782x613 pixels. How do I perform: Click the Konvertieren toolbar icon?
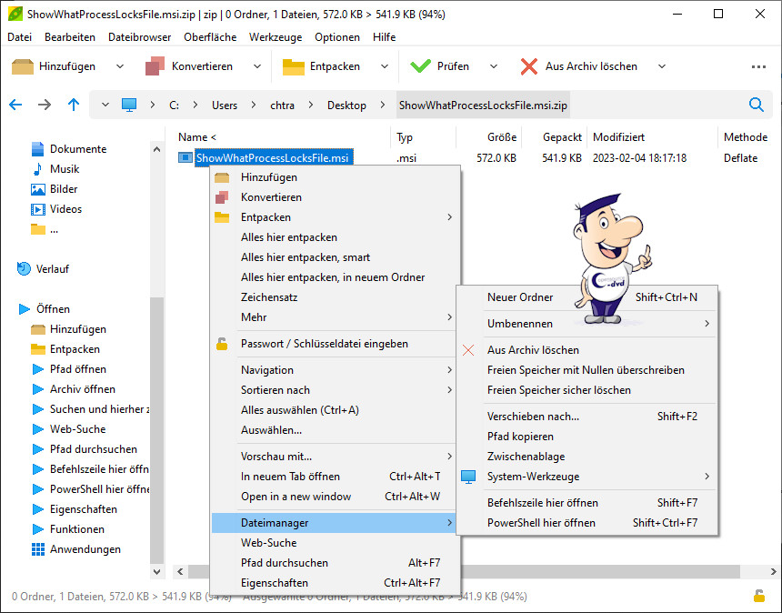(155, 66)
